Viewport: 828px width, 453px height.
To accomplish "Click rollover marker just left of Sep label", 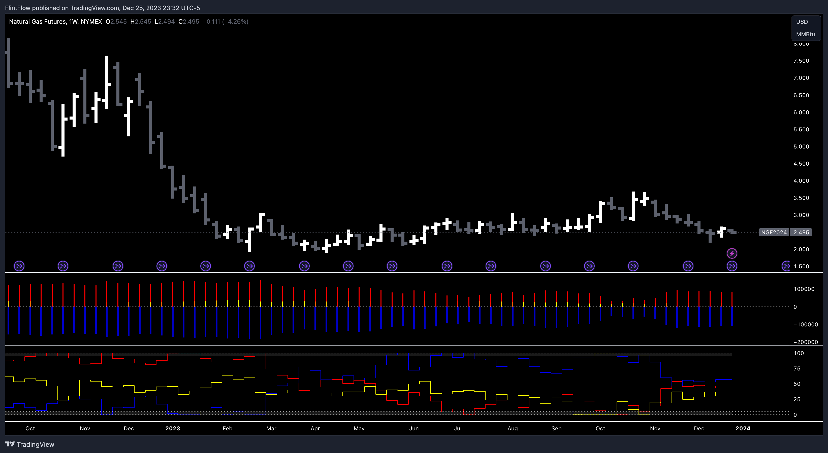I will point(546,266).
